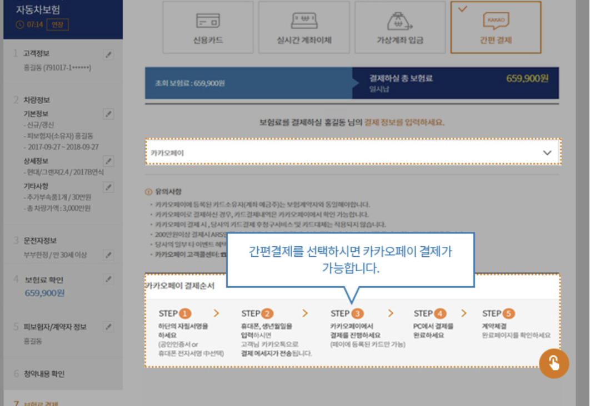The height and width of the screenshot is (406, 590).
Task: Click 결제하실 총 보험료 label
Action: coord(401,78)
